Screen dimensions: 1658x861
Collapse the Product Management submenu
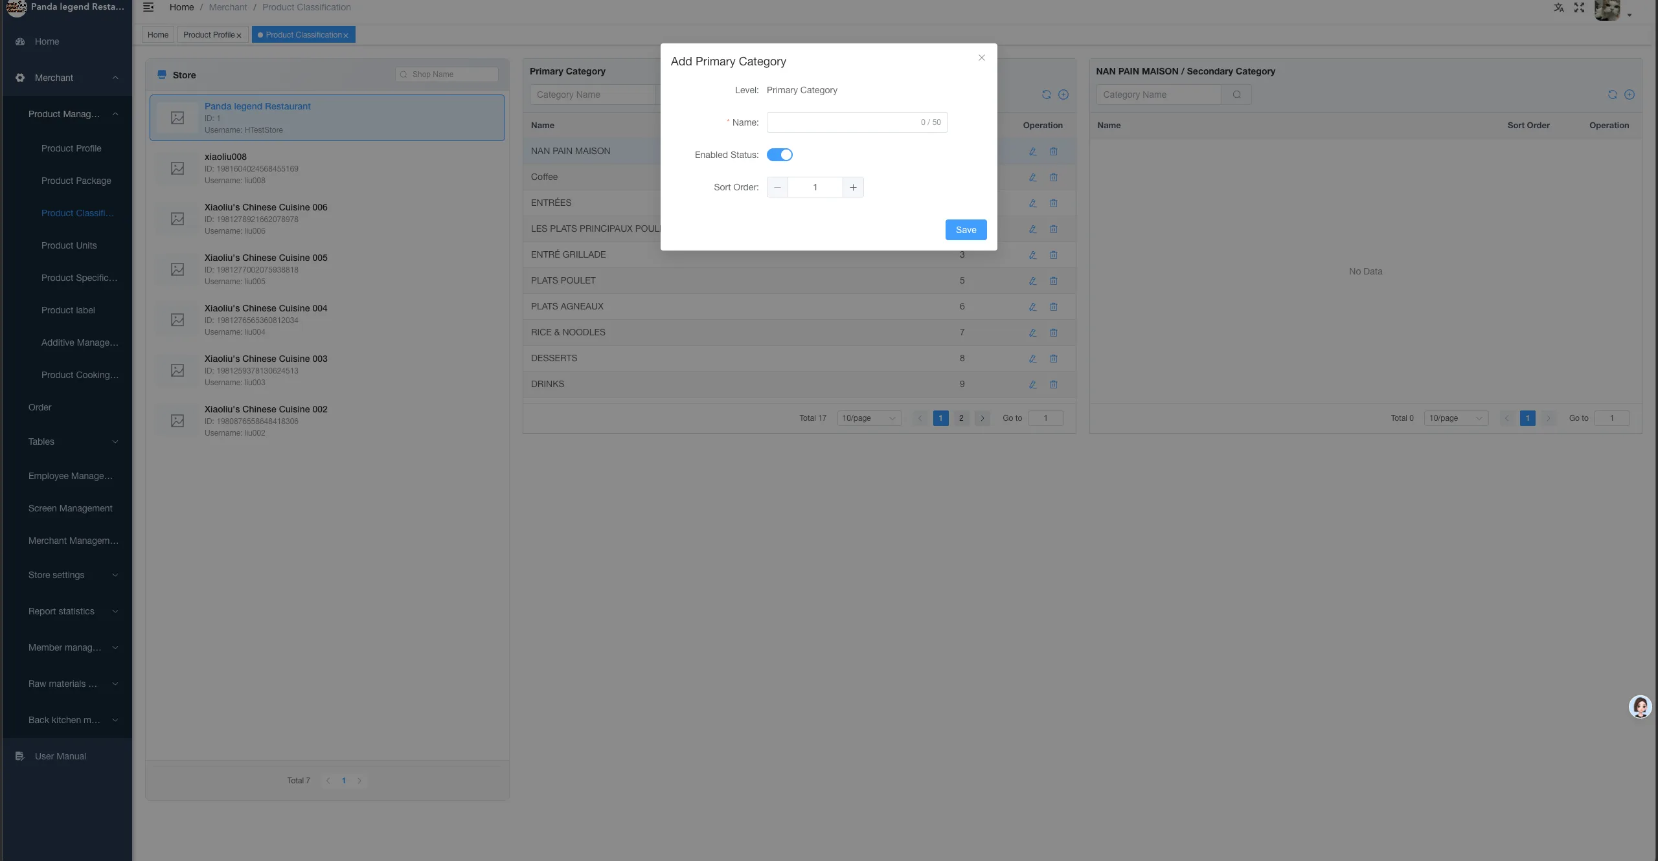[x=66, y=114]
